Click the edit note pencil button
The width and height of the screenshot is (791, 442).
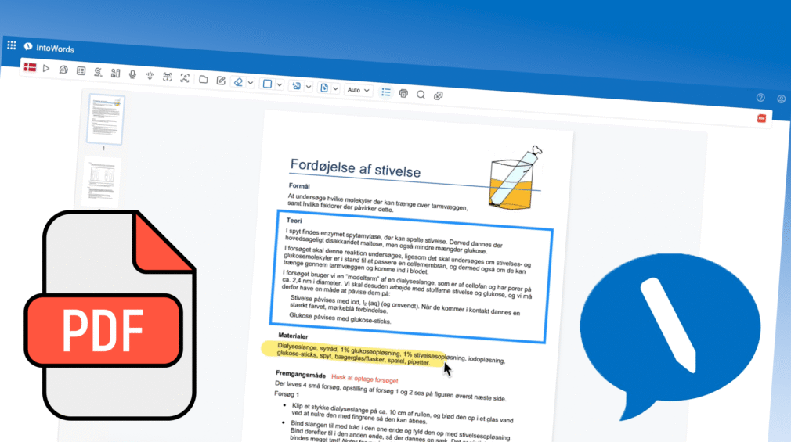pyautogui.click(x=221, y=80)
